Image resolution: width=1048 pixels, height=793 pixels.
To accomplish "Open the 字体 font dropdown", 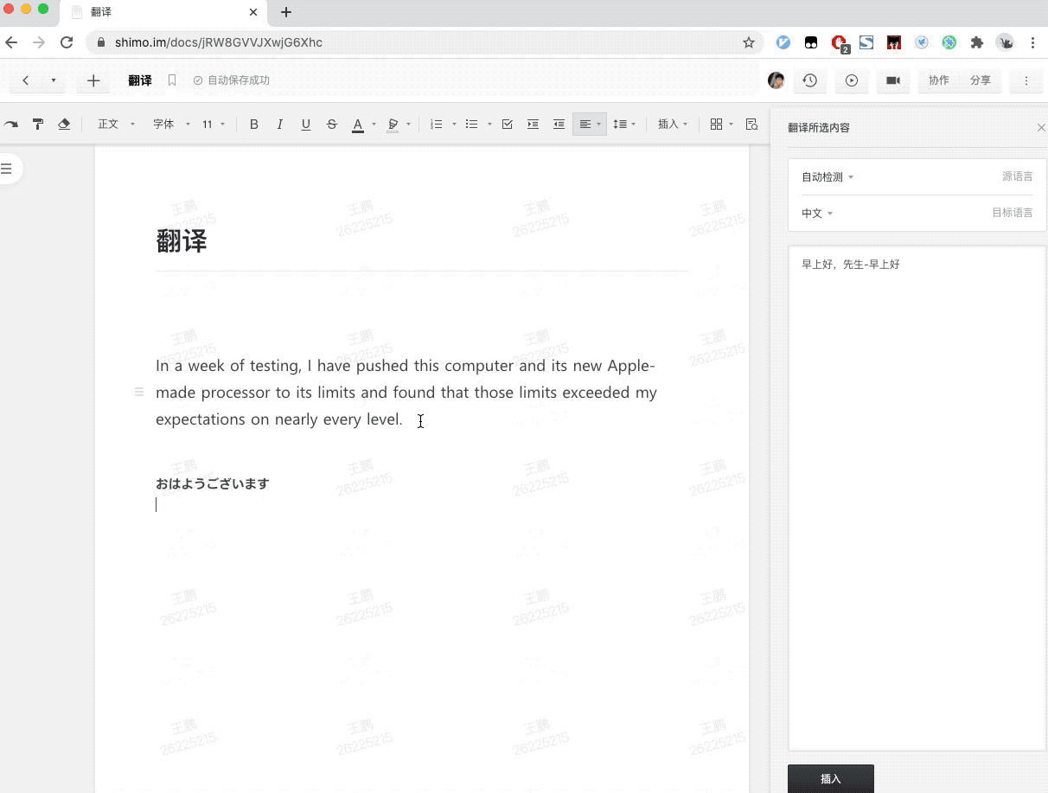I will point(171,125).
